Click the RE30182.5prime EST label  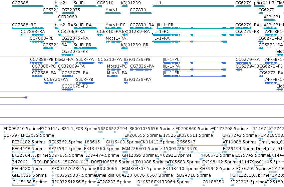[x=29, y=142]
